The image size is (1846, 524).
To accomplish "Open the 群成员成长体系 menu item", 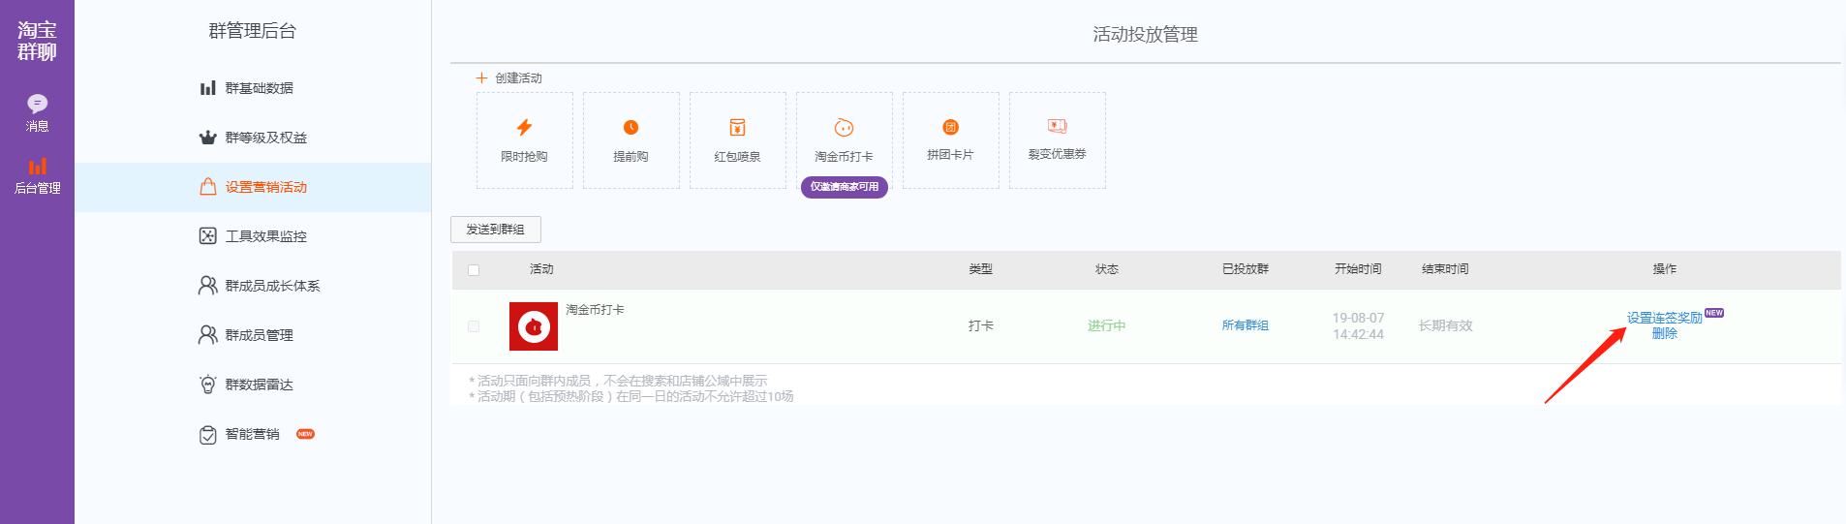I will point(253,286).
